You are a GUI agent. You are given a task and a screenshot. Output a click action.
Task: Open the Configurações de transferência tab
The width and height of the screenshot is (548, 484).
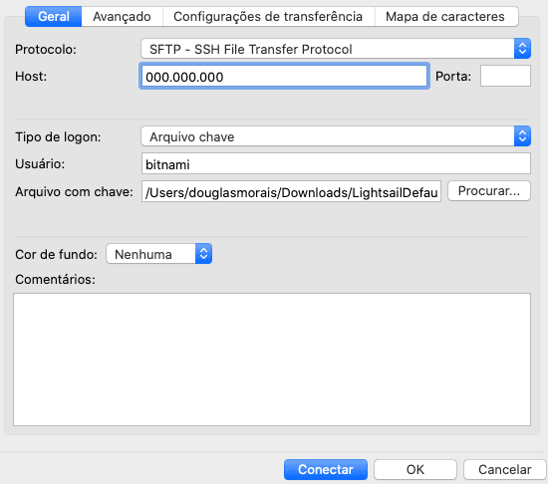pos(268,16)
